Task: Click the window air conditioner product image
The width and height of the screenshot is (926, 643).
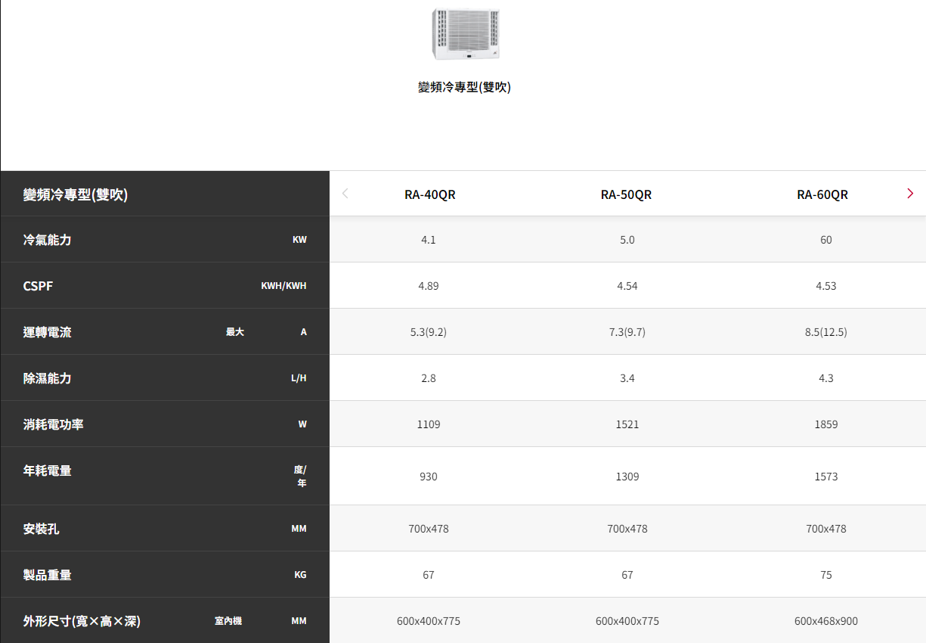Action: 465,34
